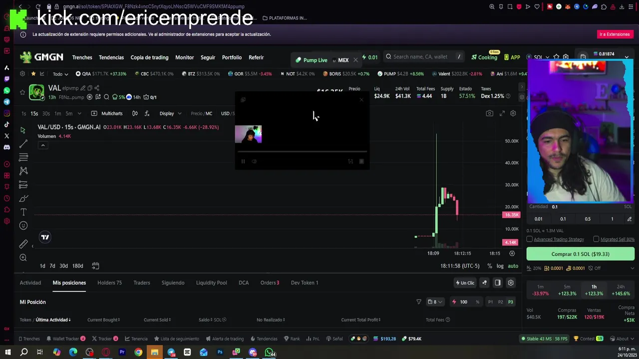Image resolution: width=639 pixels, height=359 pixels.
Task: Click Ir a Extensiones button
Action: (x=615, y=34)
